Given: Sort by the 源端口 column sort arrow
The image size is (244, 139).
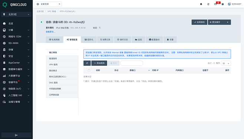Looking at the screenshot, I should (149, 70).
